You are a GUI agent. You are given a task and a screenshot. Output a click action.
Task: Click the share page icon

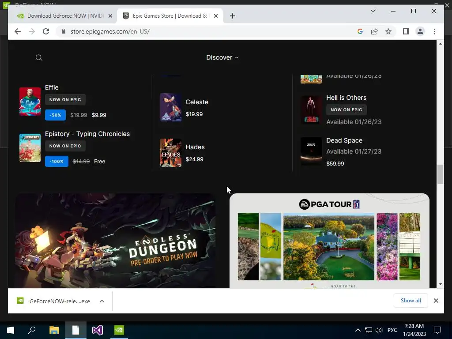[x=374, y=31]
